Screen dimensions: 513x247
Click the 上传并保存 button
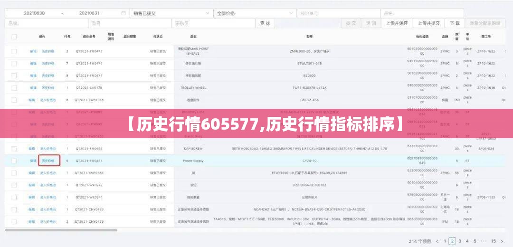coord(397,23)
